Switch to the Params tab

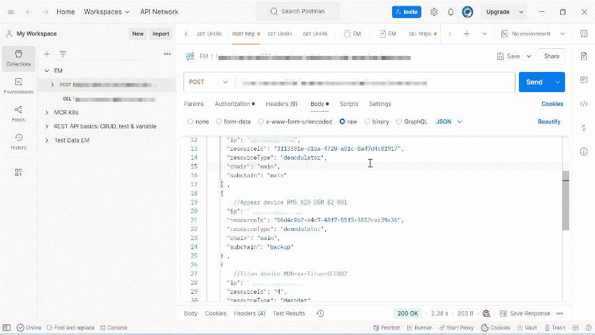(x=194, y=104)
